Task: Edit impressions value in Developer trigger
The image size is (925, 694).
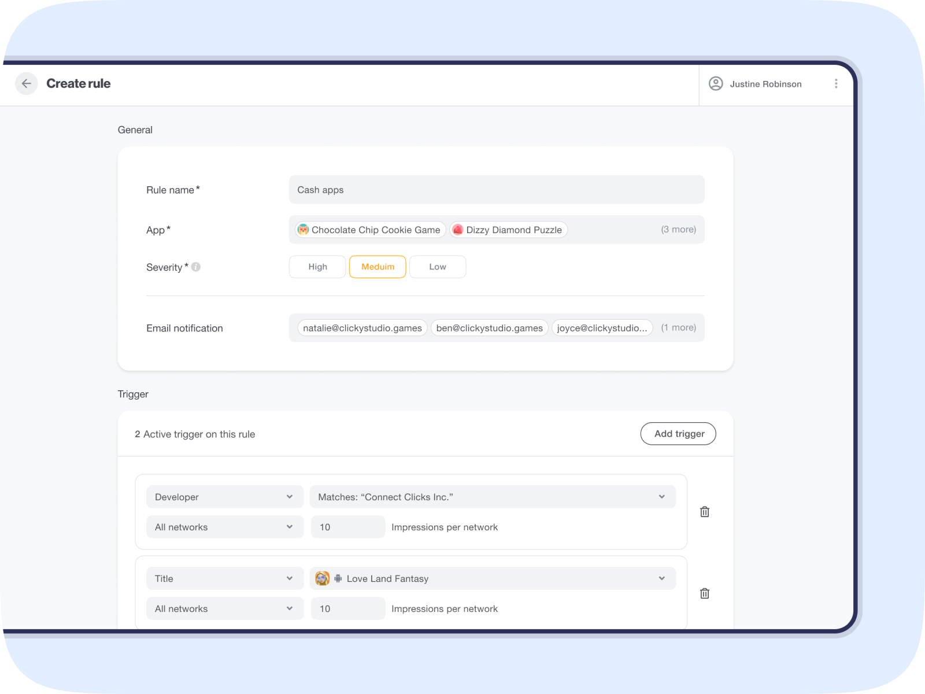Action: (x=348, y=527)
